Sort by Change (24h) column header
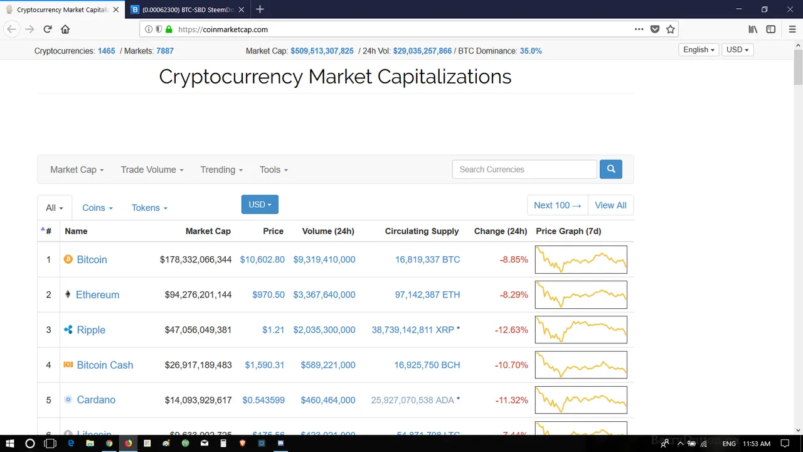This screenshot has width=803, height=452. click(501, 231)
